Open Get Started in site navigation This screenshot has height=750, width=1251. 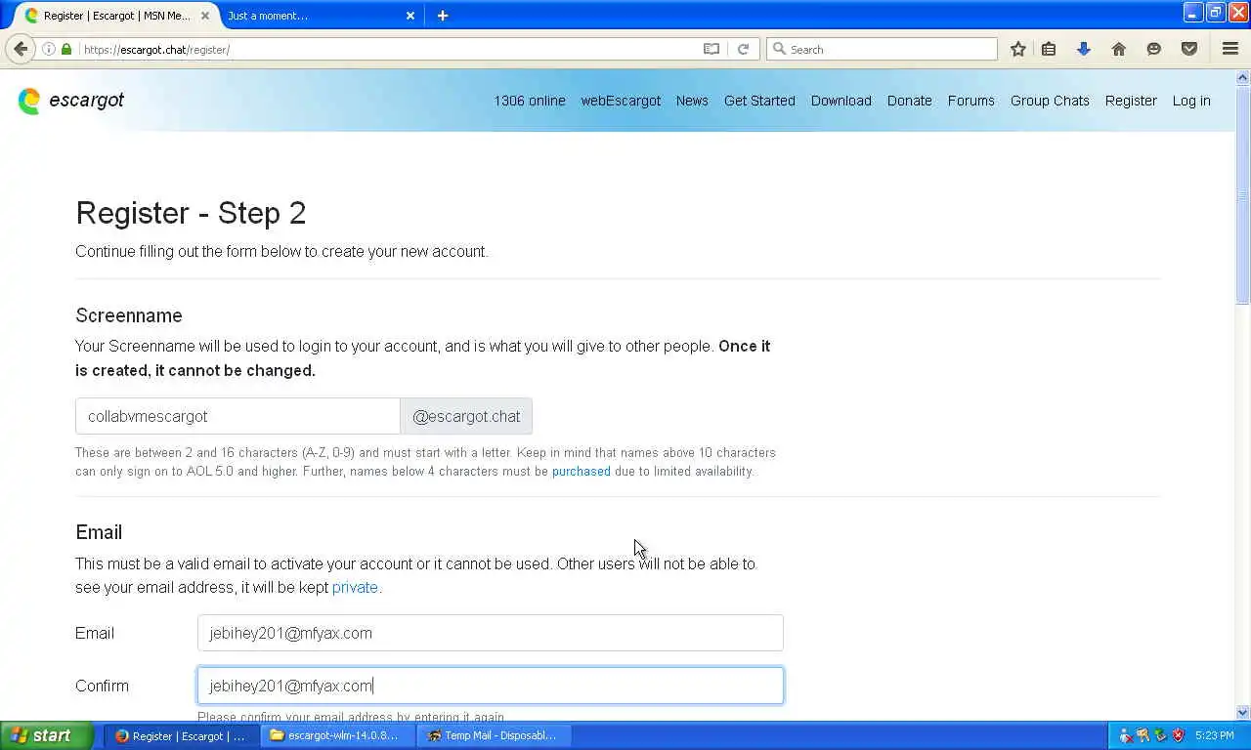coord(759,101)
